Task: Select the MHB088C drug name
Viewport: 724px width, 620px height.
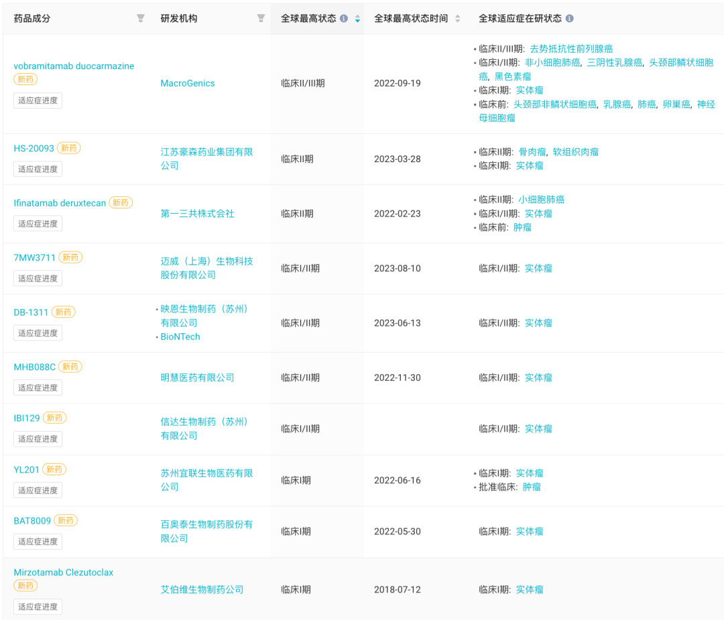Action: click(x=34, y=367)
